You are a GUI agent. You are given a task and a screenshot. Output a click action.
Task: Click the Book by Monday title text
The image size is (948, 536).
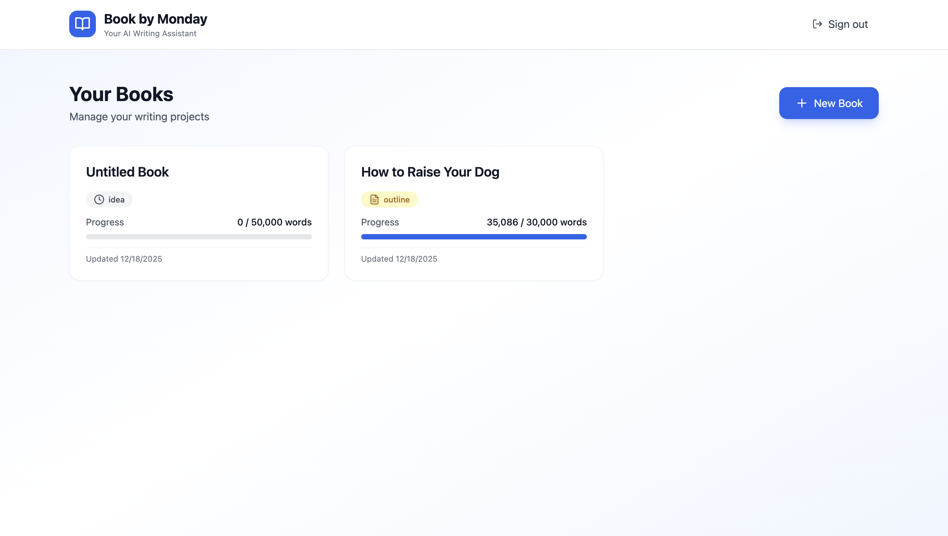pos(155,19)
